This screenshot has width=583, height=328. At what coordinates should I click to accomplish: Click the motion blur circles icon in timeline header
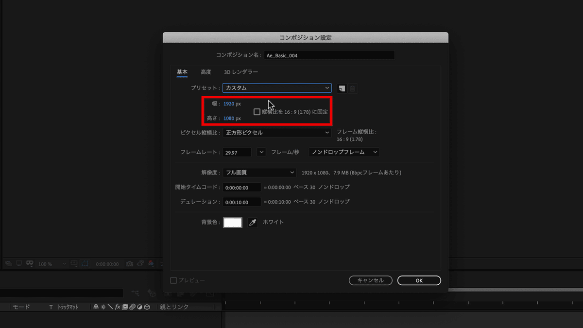(132, 307)
